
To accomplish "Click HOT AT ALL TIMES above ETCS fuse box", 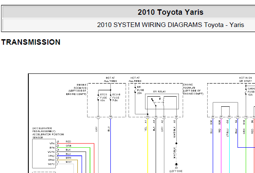I will pos(110,79).
